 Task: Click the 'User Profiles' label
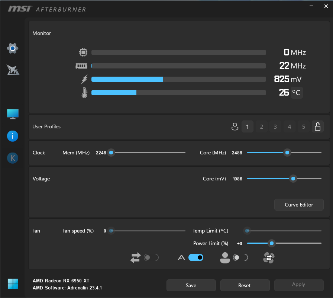[46, 127]
